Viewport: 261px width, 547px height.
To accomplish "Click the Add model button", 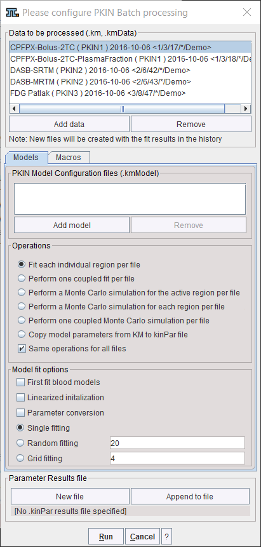I will [x=72, y=226].
